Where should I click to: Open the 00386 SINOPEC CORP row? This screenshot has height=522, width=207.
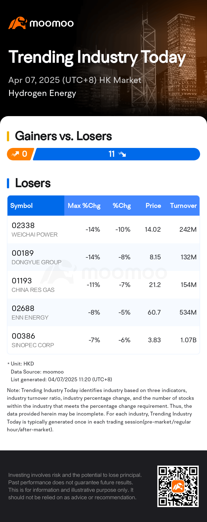point(104,340)
